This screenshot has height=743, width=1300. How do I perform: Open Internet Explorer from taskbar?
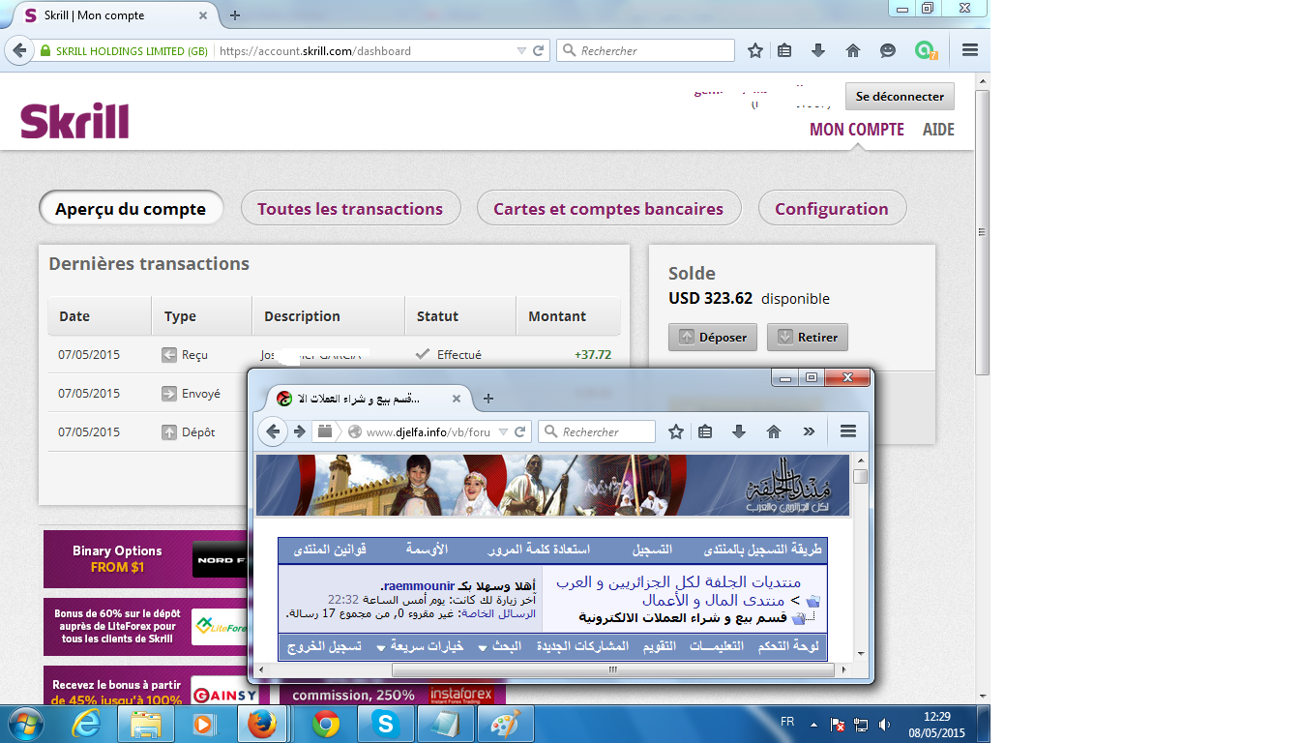(x=86, y=724)
